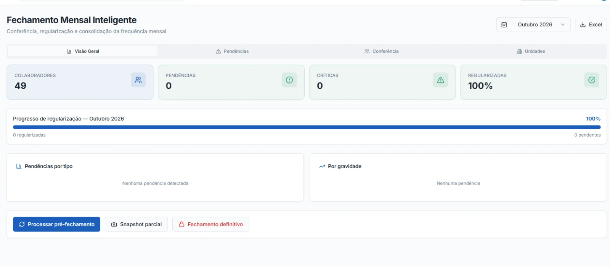Select the Regularizadas 100% card
Screen dimensions: 610x267
coord(533,82)
